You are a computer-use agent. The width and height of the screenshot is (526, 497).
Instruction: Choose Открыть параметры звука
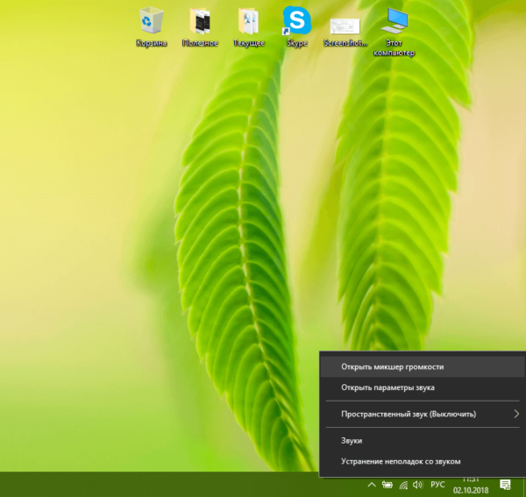pyautogui.click(x=423, y=387)
